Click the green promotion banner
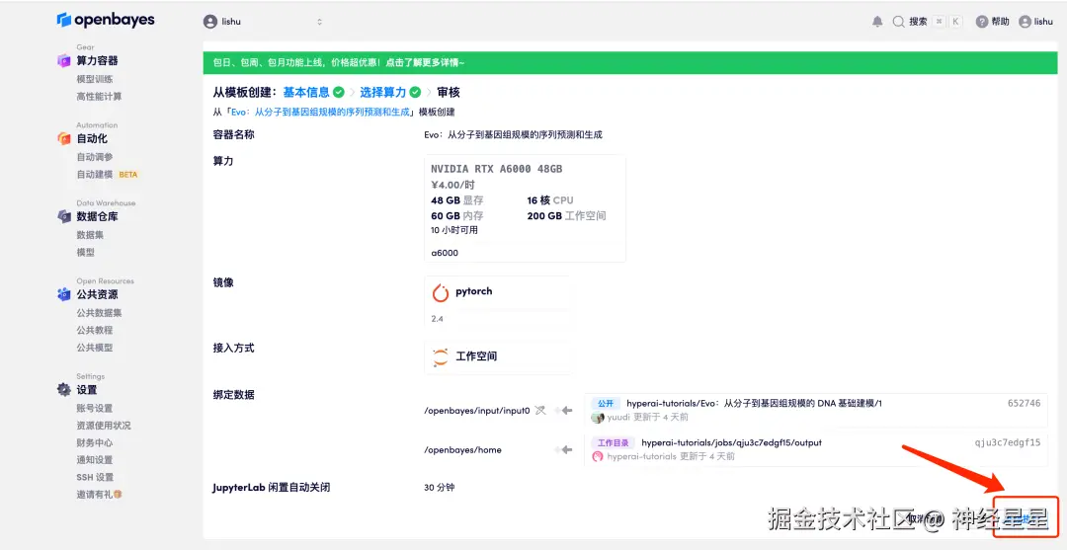The image size is (1067, 550). [630, 62]
